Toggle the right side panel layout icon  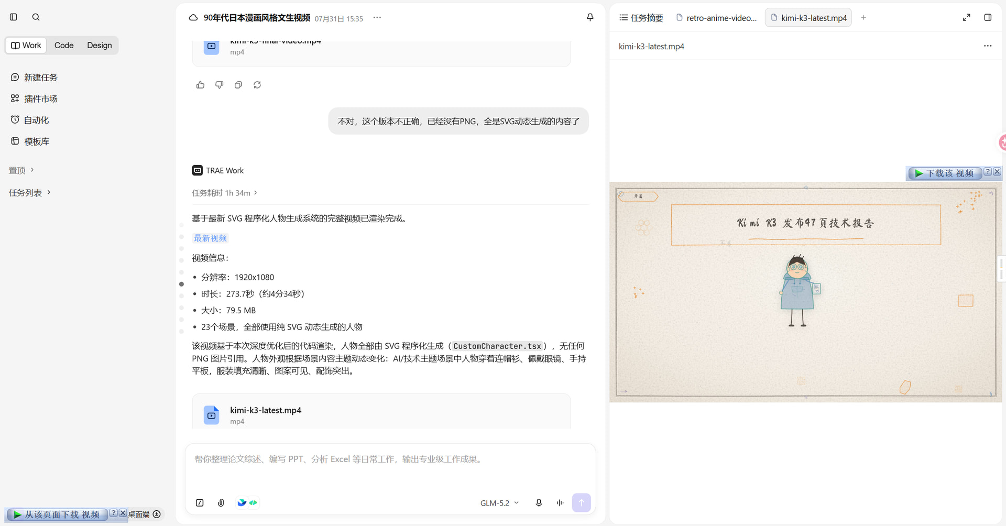(x=988, y=17)
